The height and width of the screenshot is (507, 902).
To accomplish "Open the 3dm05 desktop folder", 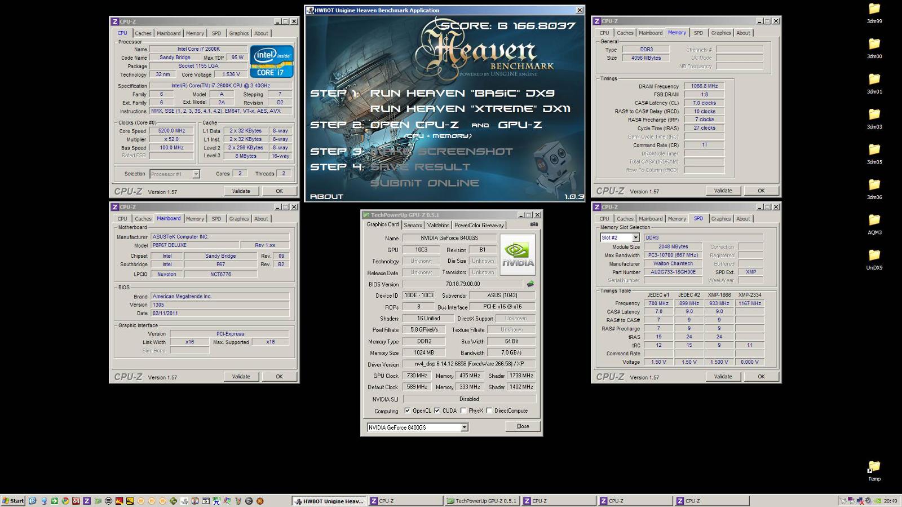I will point(874,153).
